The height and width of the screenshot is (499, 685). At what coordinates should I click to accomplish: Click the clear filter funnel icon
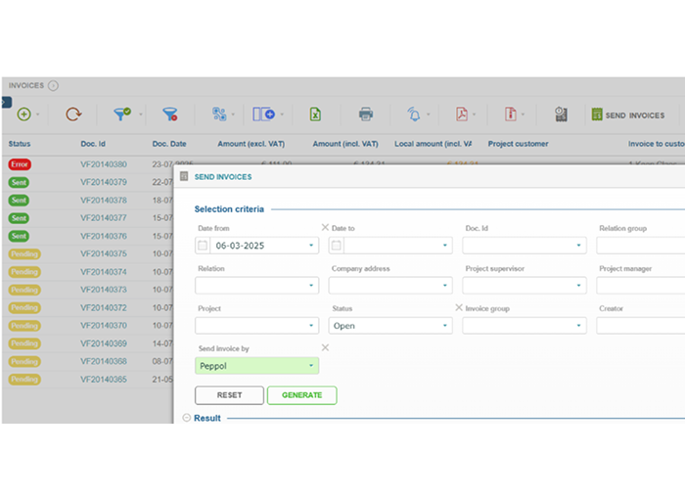point(170,114)
